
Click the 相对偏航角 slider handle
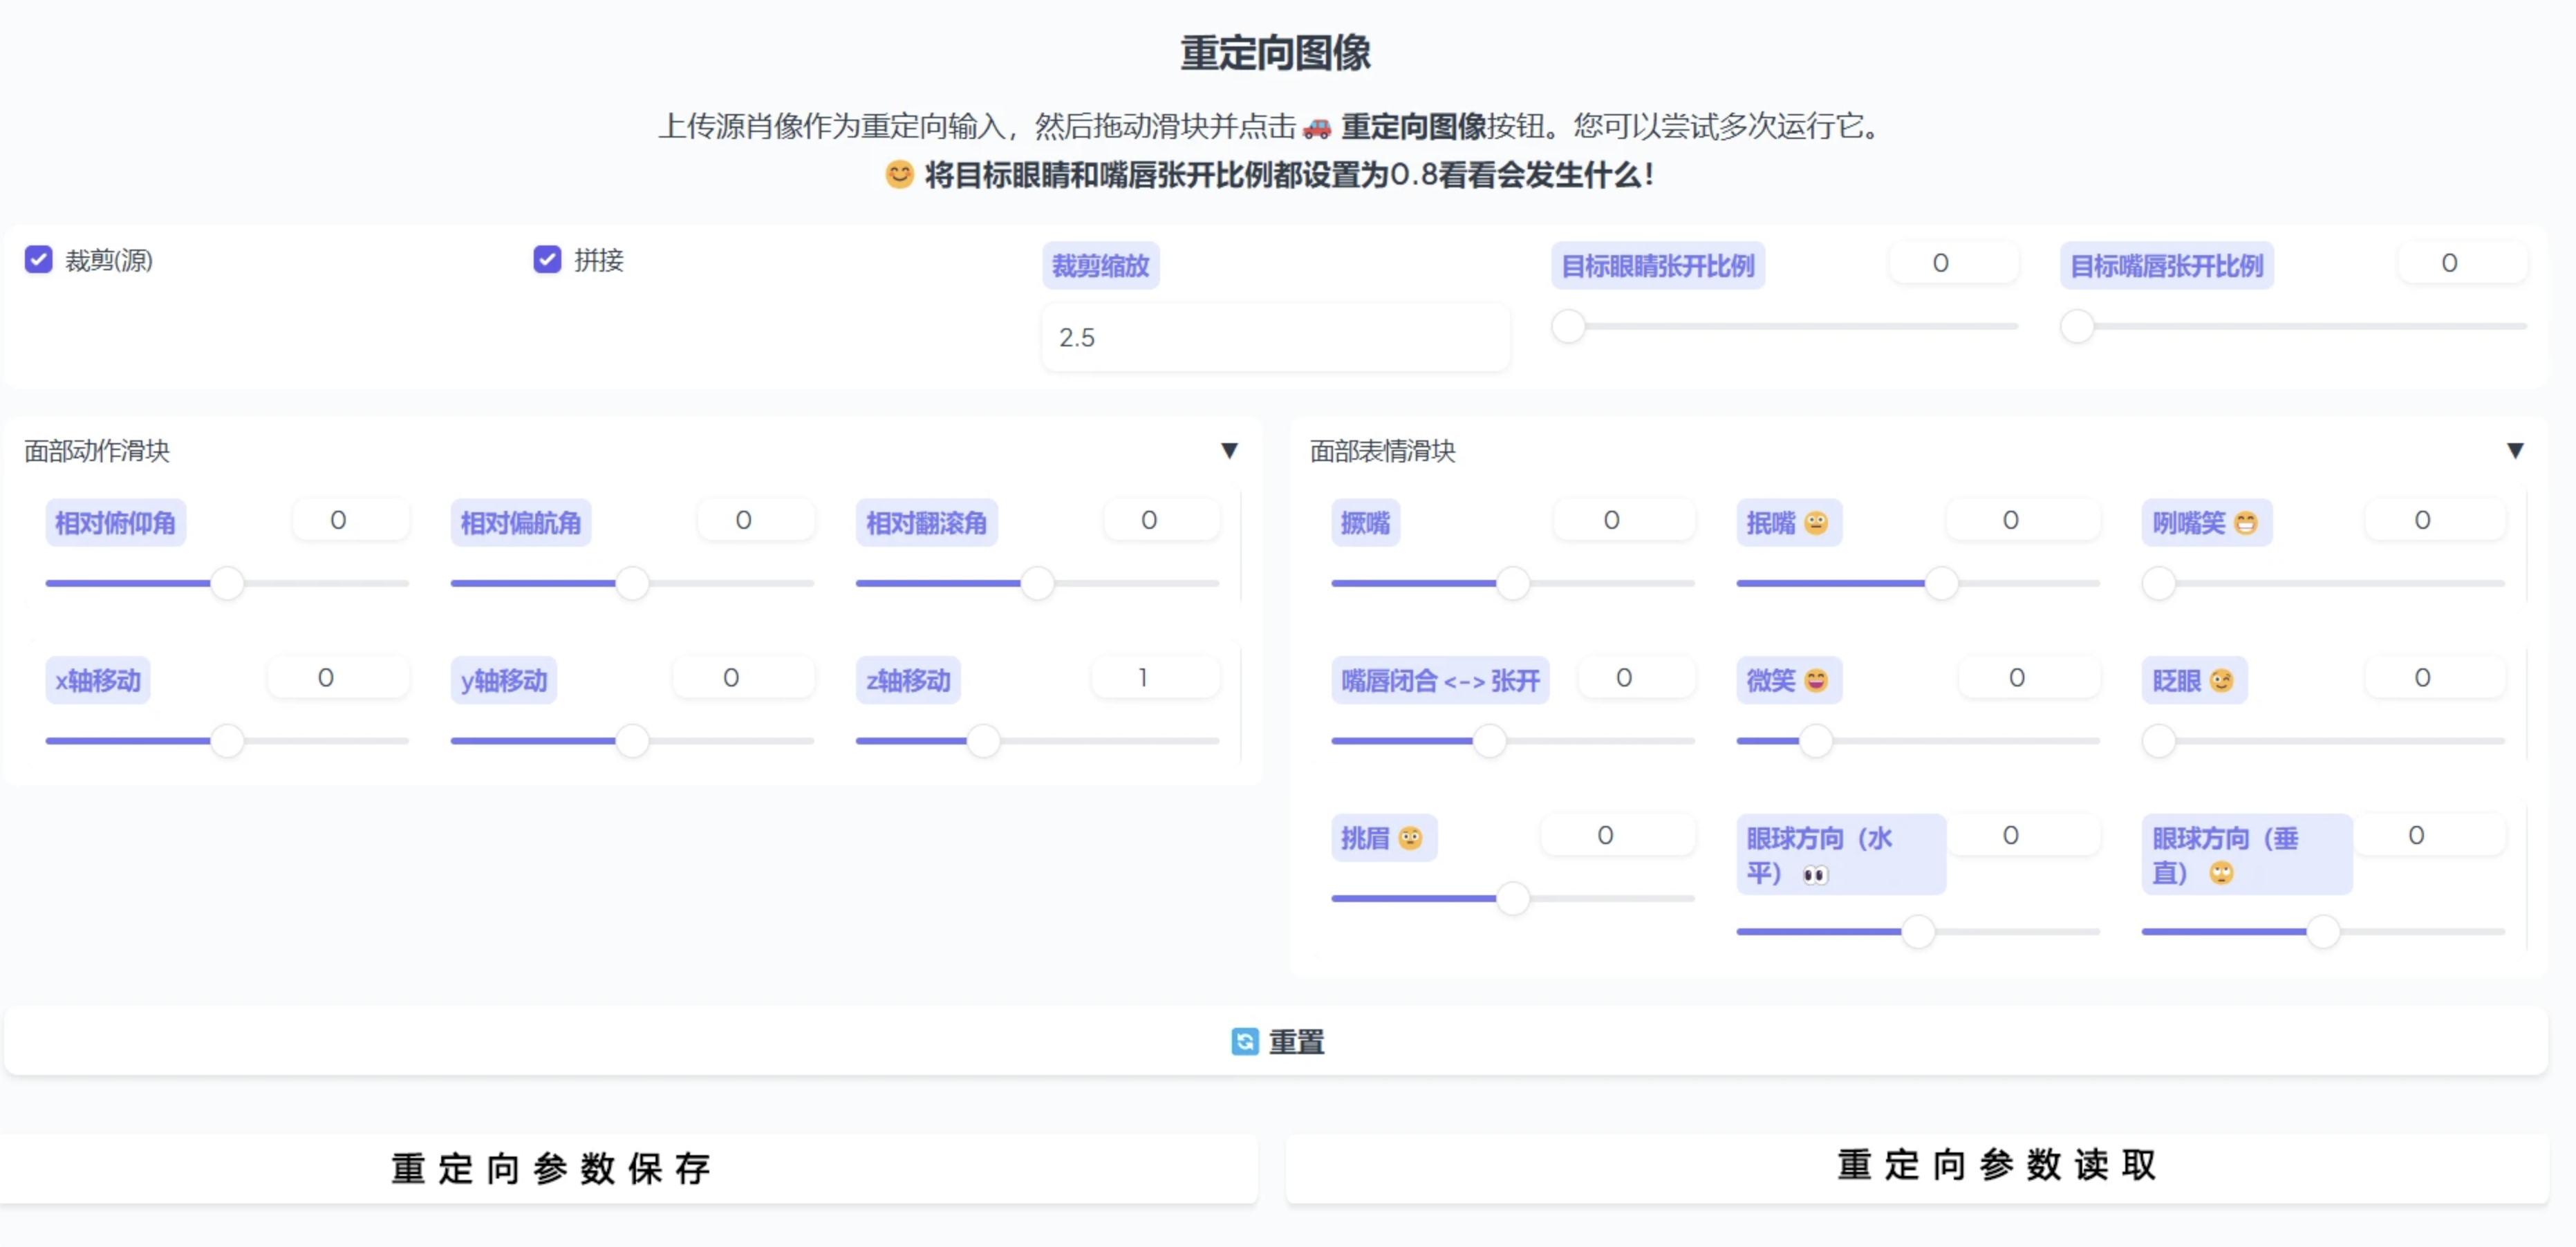[632, 583]
